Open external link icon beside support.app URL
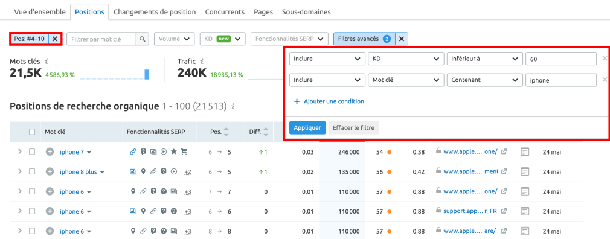 pos(504,211)
